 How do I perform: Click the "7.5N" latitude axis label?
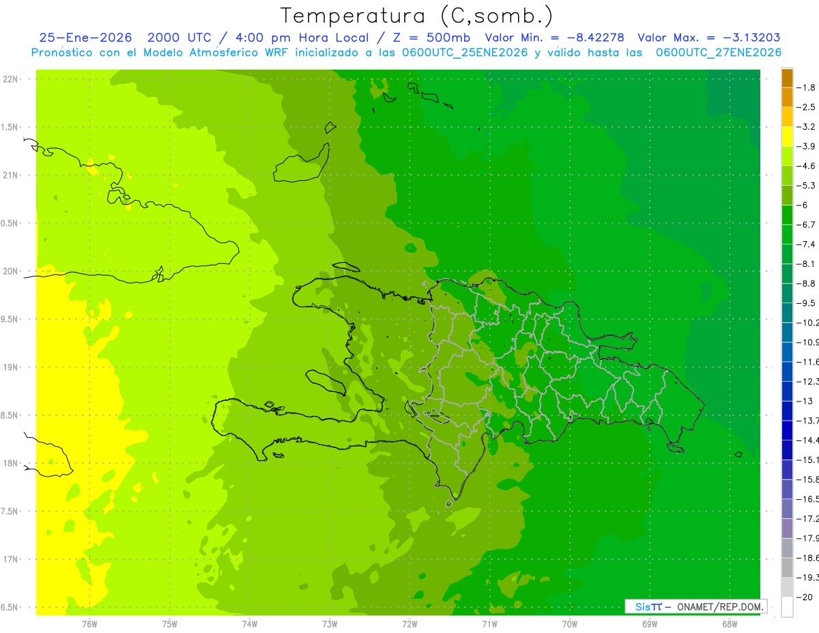tap(10, 511)
